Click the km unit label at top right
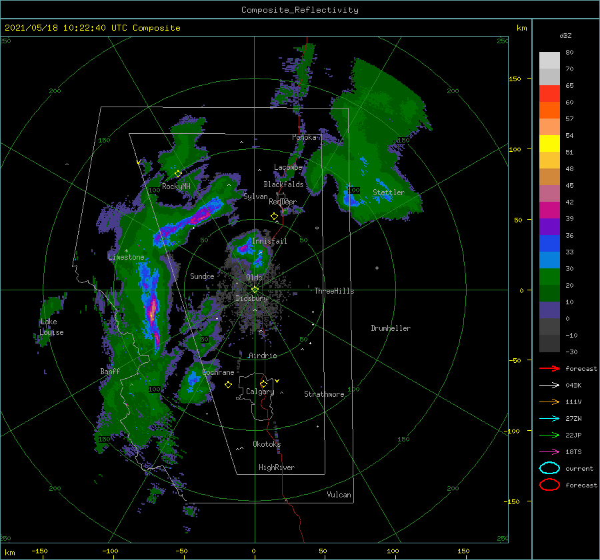Viewport: 600px width, 560px height. 521,28
